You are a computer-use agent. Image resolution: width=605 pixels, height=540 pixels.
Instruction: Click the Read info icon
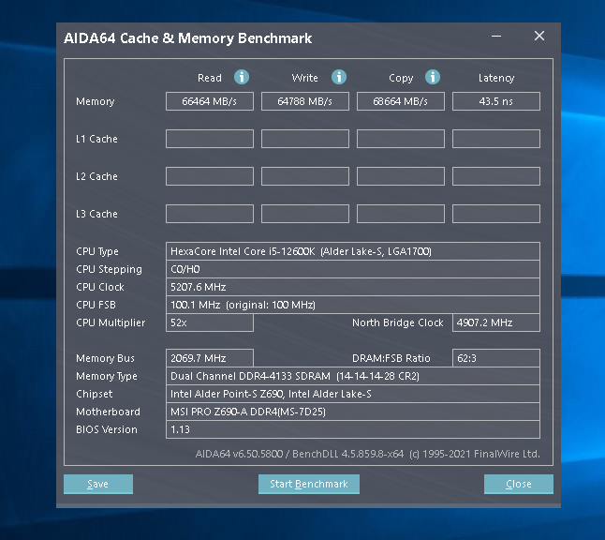click(x=242, y=77)
